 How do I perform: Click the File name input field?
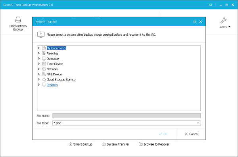[x=127, y=116]
